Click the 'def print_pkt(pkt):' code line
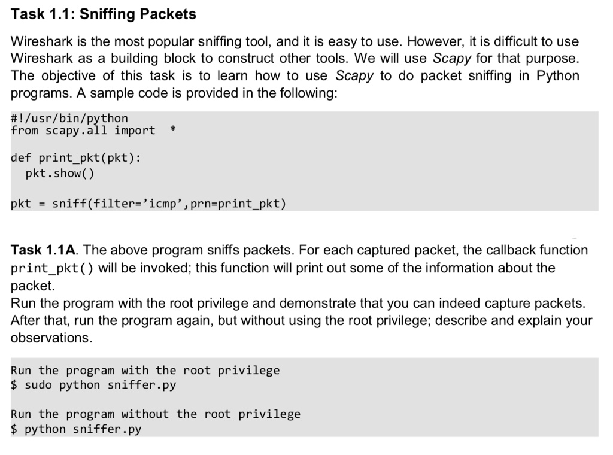This screenshot has height=455, width=613. (x=76, y=158)
